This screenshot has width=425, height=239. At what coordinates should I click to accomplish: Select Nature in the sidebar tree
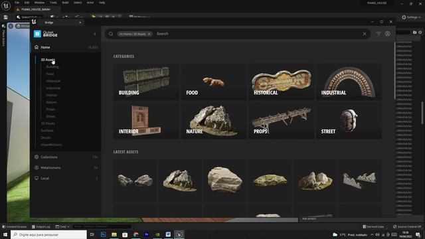(x=51, y=102)
